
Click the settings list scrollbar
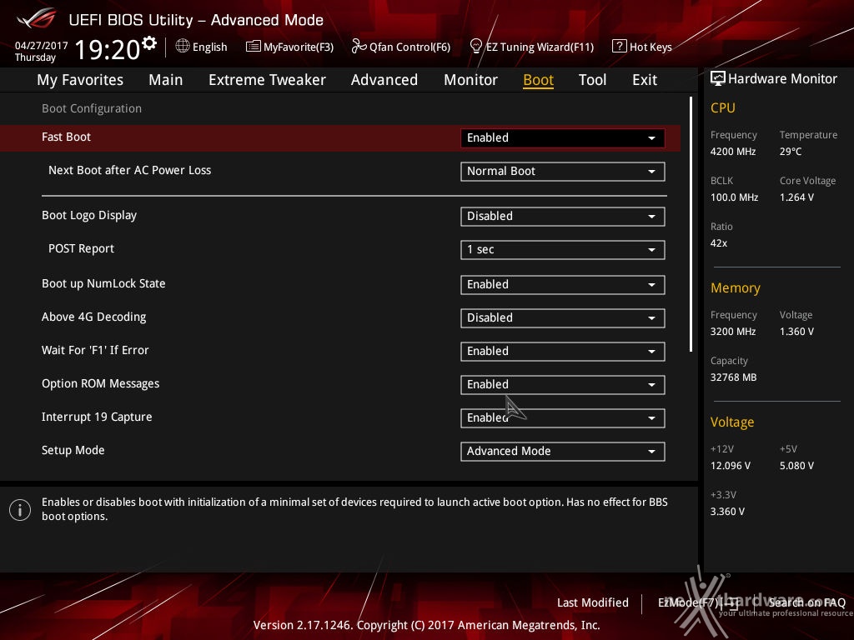(x=691, y=224)
